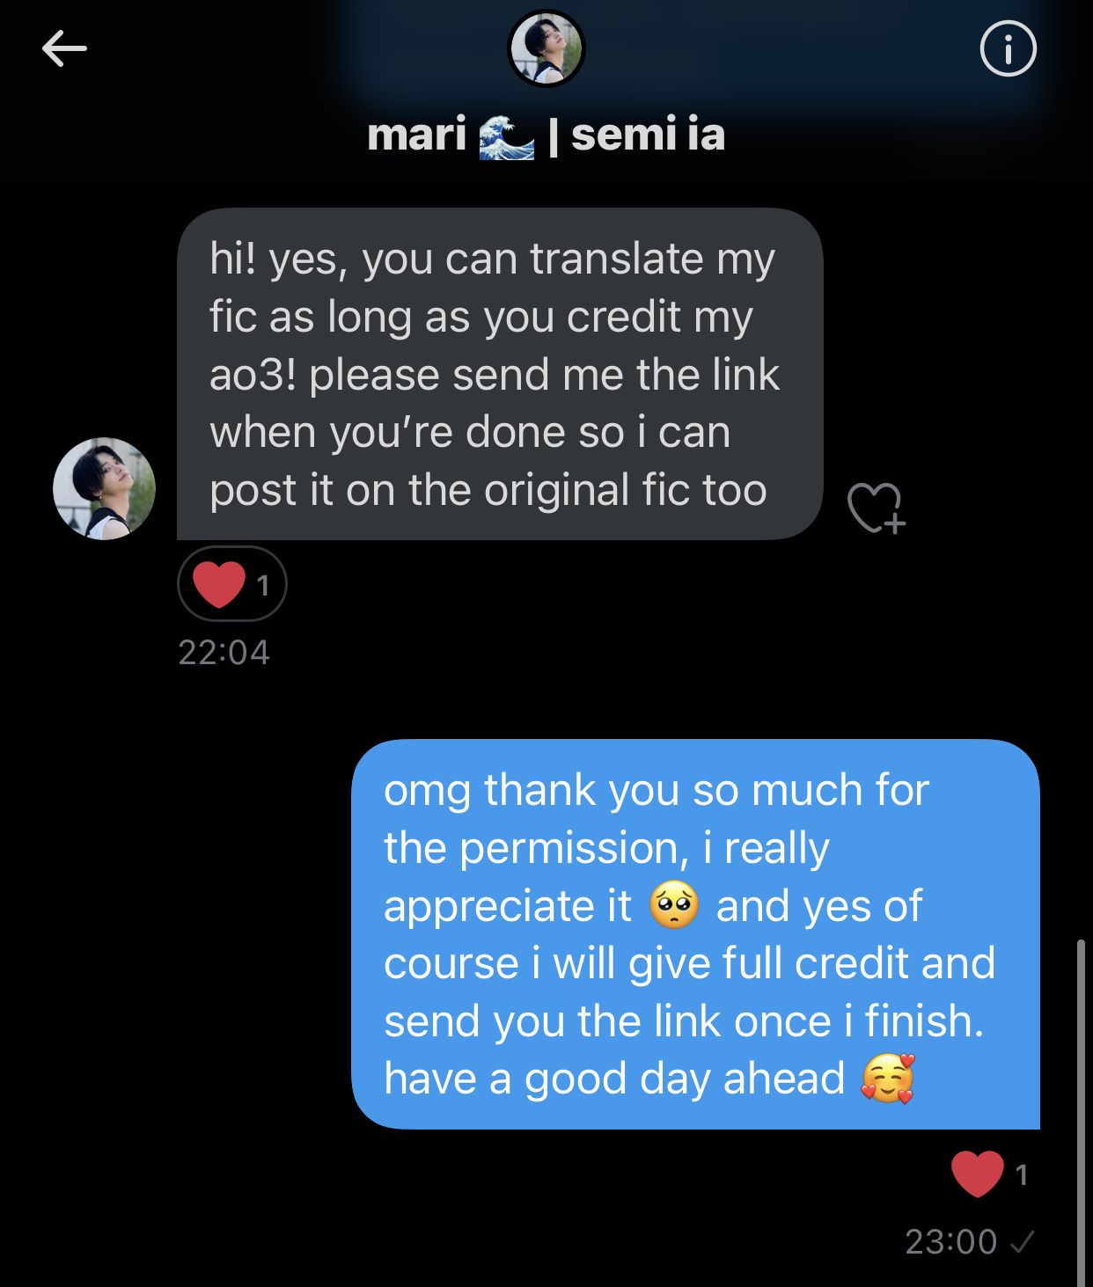The height and width of the screenshot is (1287, 1093).
Task: Click mari's avatar beside the grey message
Action: [x=104, y=488]
